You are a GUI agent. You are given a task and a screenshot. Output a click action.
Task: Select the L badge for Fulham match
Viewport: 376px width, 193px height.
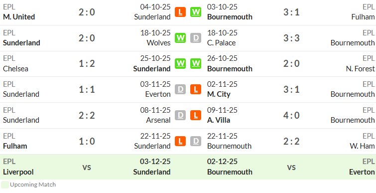coord(180,141)
